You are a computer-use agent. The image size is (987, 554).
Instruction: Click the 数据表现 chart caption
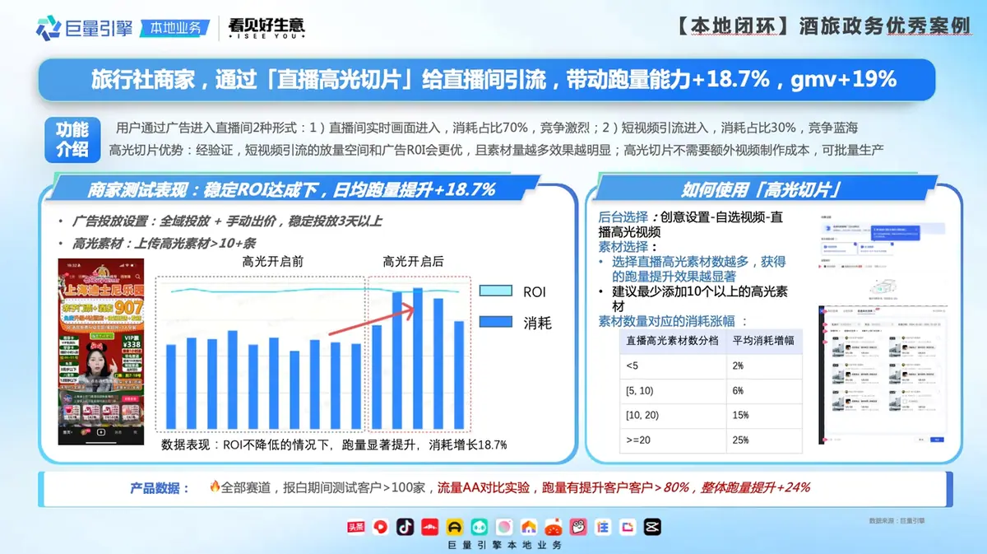click(x=334, y=445)
